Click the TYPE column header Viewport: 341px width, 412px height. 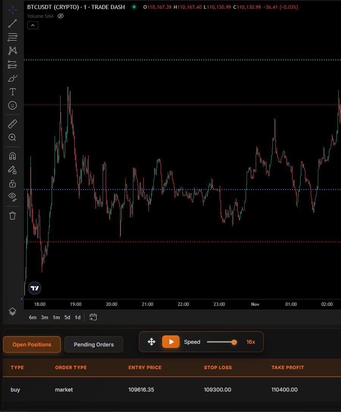click(17, 368)
